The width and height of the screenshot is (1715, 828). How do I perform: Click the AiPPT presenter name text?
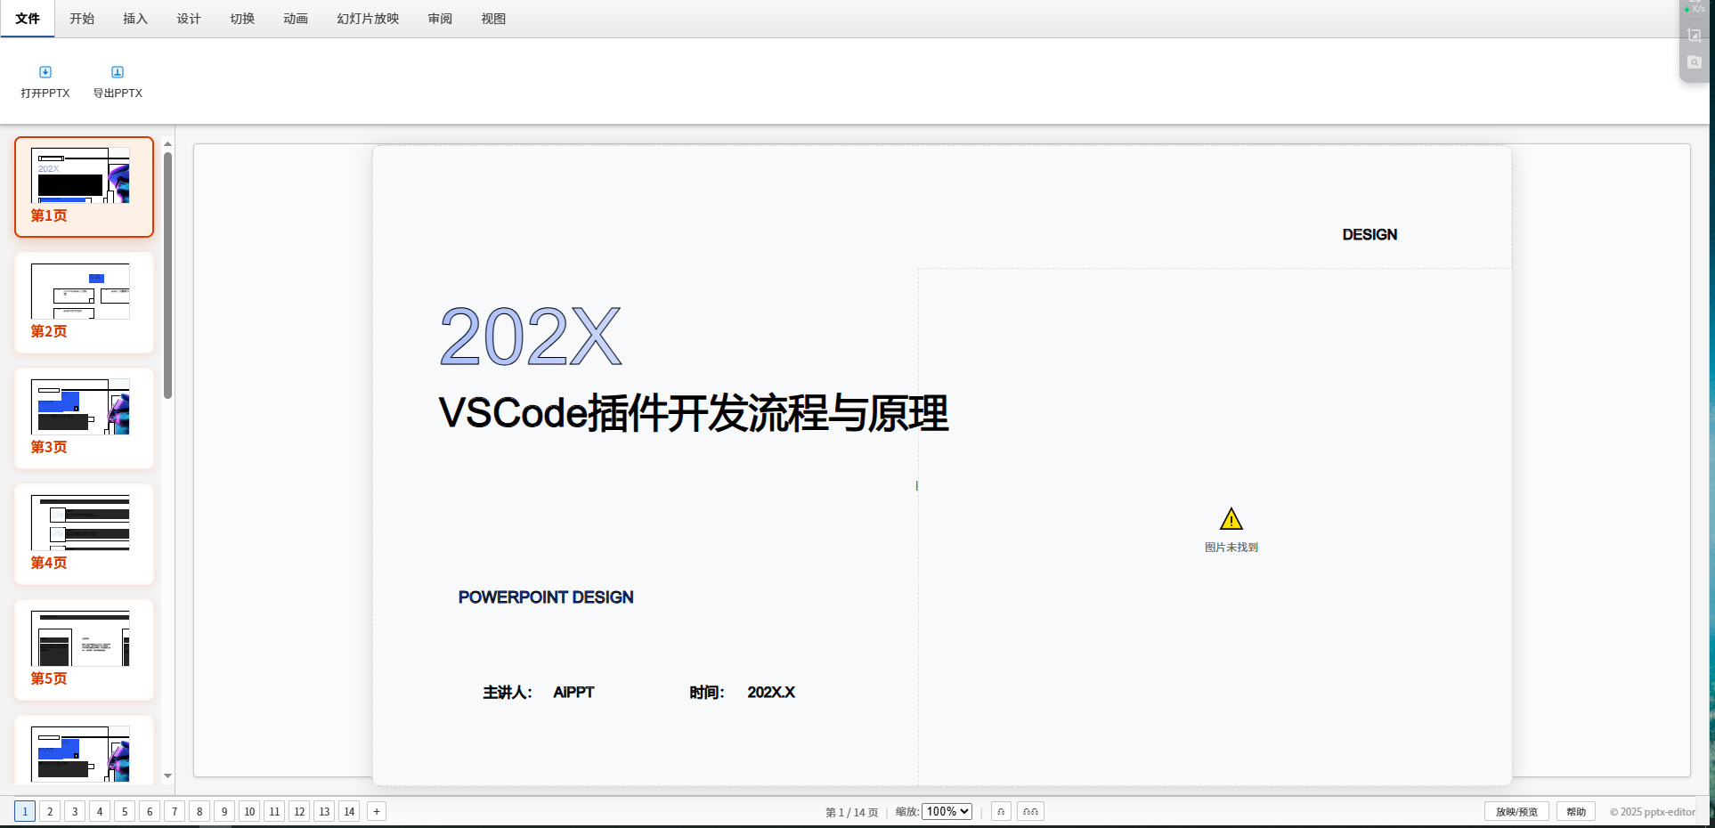coord(573,693)
